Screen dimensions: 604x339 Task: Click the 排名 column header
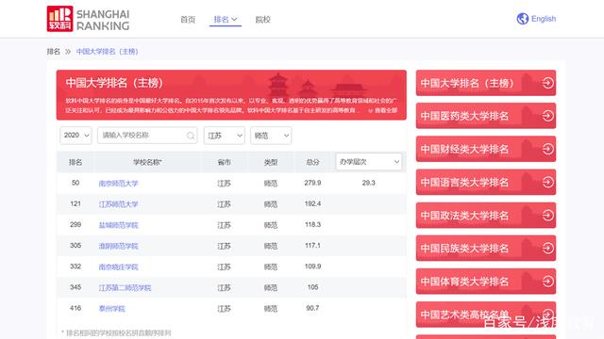pos(75,162)
